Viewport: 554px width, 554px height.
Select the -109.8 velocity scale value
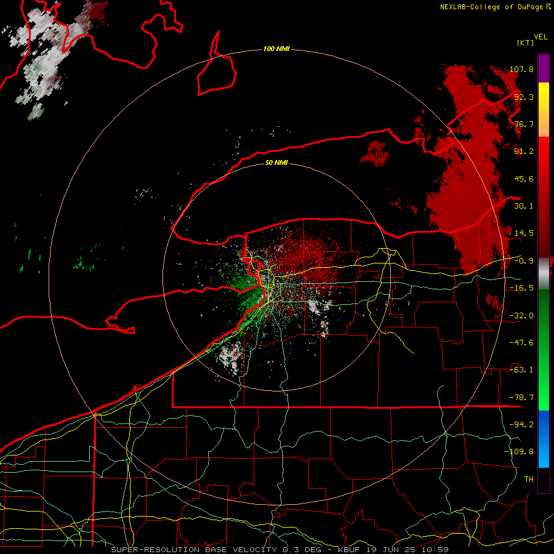point(519,452)
